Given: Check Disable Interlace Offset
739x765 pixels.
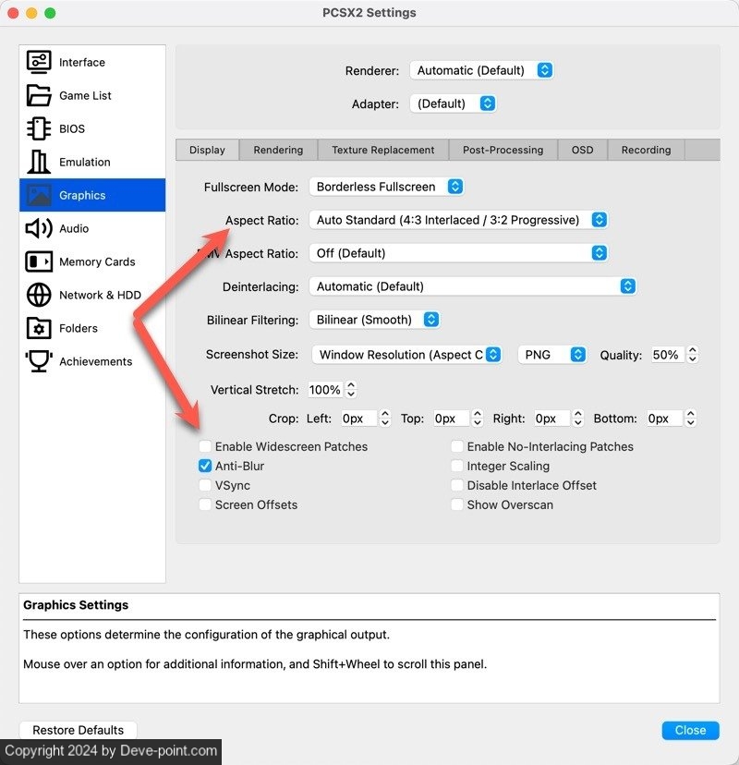Looking at the screenshot, I should click(x=457, y=485).
